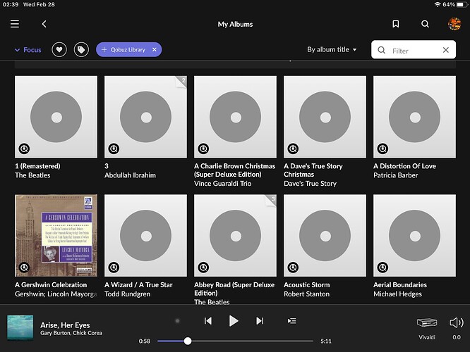
Task: Open Abbey Road Super Deluxe cover
Action: (235, 235)
